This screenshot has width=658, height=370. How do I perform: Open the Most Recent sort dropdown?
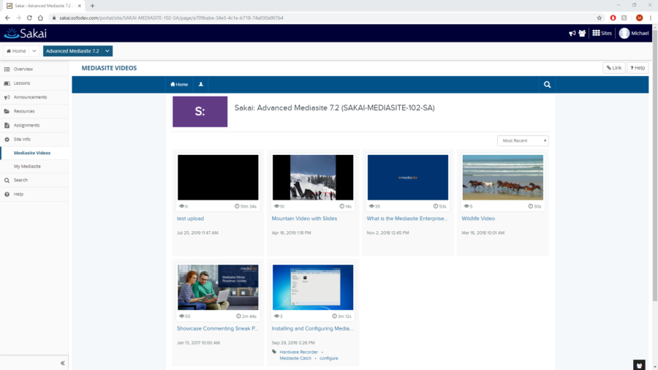(x=523, y=140)
